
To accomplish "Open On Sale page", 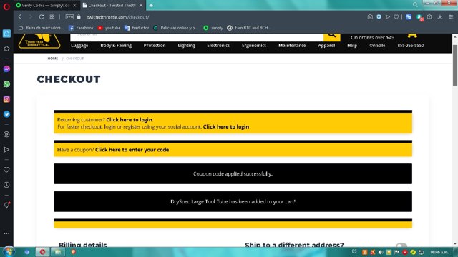I will pyautogui.click(x=377, y=46).
